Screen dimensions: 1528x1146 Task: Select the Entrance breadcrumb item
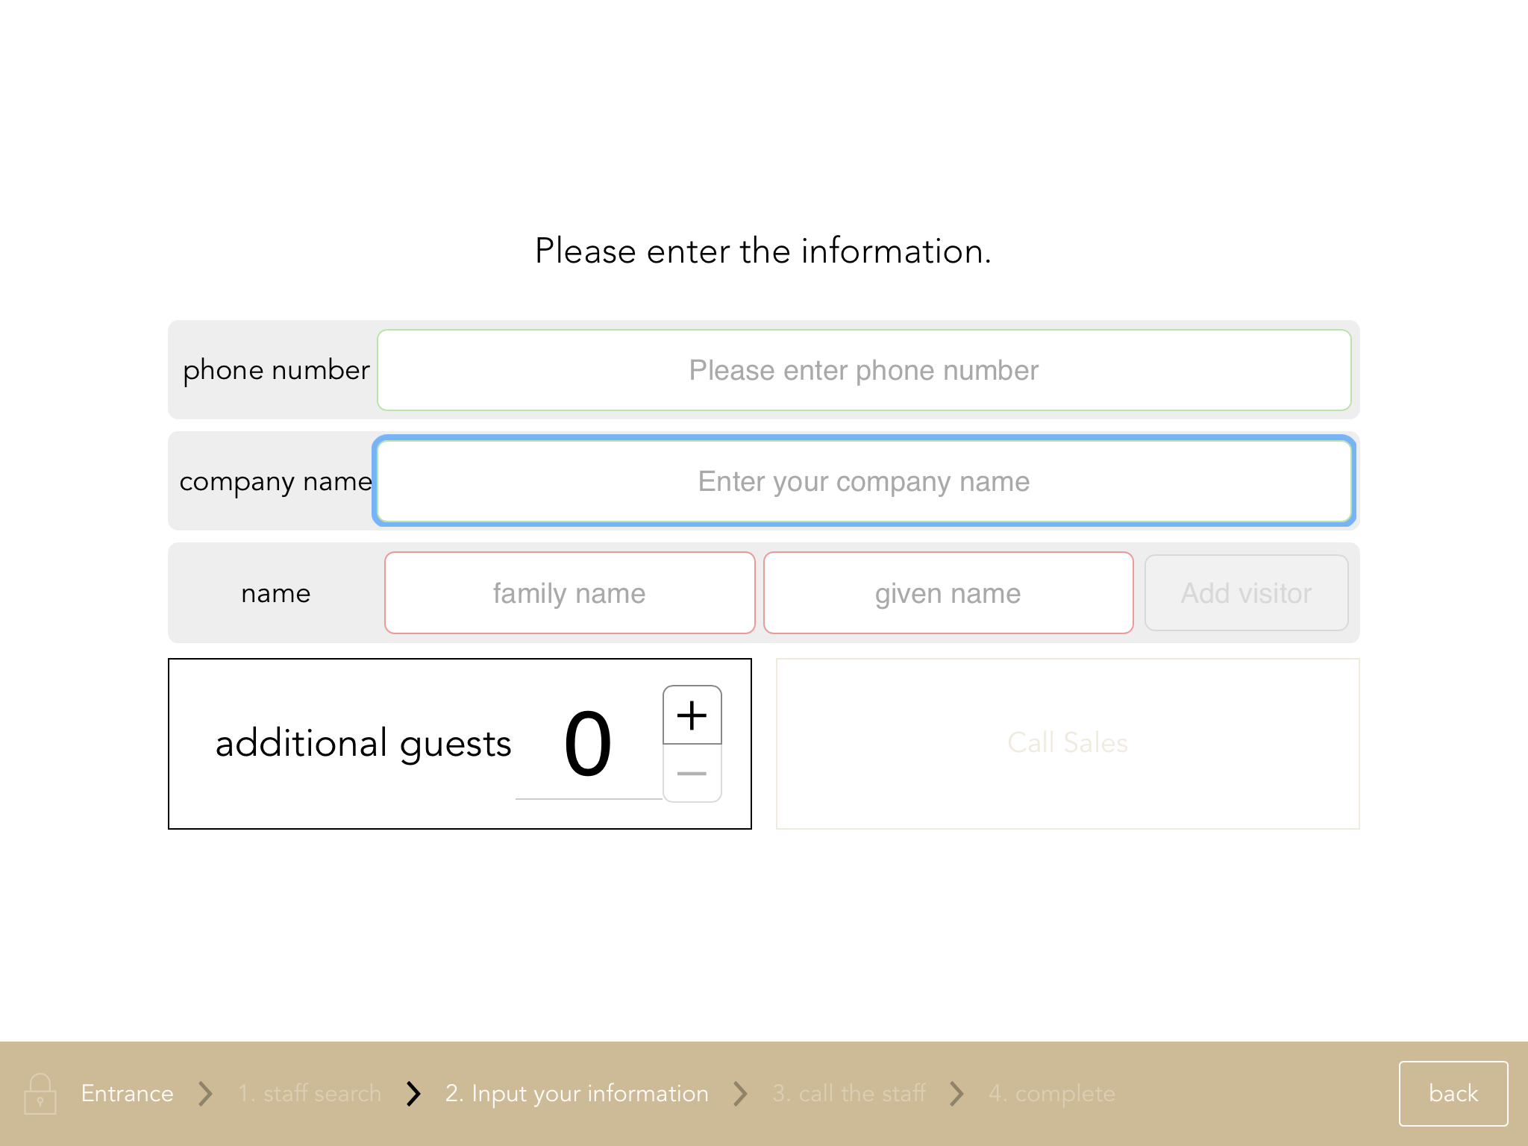pos(127,1093)
